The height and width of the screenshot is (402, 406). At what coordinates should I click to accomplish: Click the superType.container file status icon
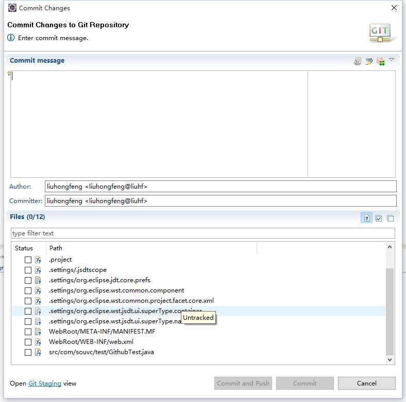[x=38, y=312]
